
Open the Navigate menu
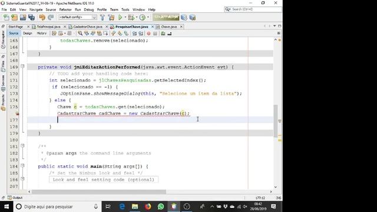click(x=36, y=9)
